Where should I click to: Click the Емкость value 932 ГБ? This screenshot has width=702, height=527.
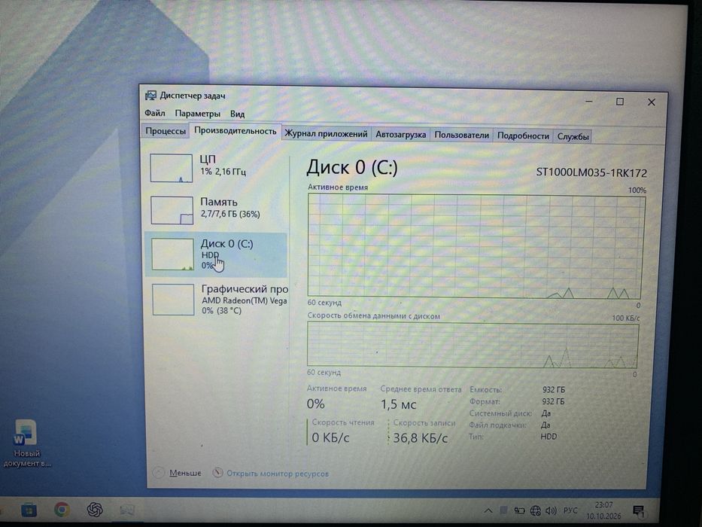(553, 390)
